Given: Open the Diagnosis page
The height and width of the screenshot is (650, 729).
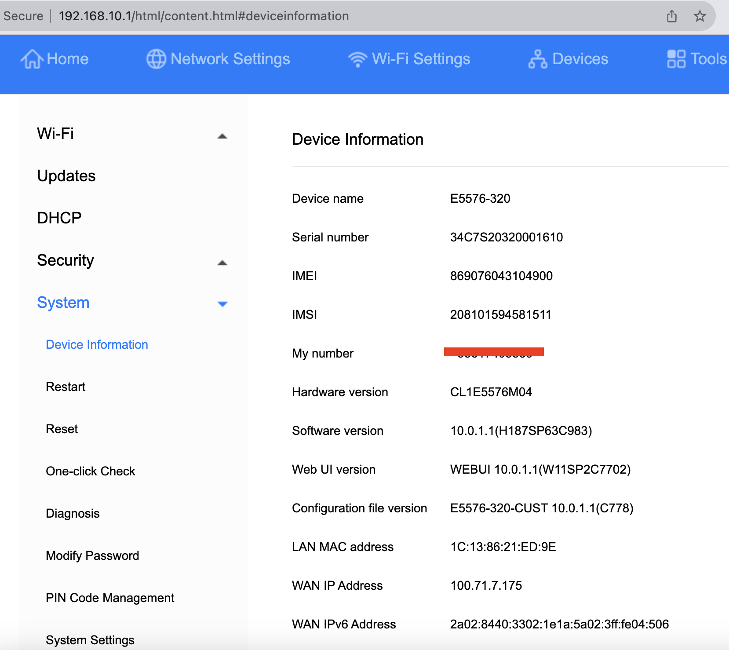Looking at the screenshot, I should coord(73,514).
